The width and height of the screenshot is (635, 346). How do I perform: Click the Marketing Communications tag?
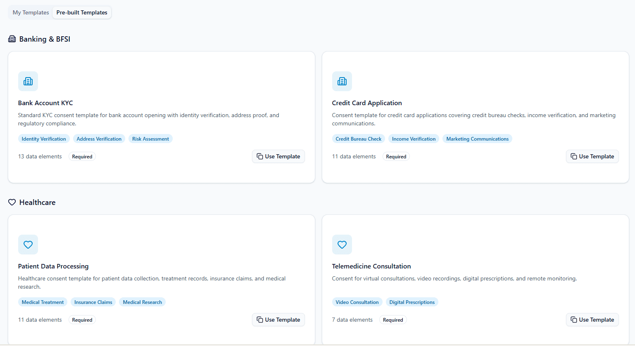point(477,139)
